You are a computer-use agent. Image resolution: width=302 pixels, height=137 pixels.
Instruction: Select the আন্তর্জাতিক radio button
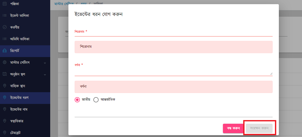[x=96, y=100]
